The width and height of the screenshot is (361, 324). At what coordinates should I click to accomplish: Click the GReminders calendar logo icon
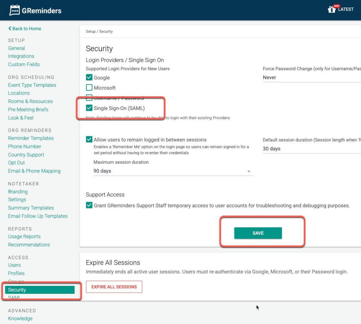point(14,10)
